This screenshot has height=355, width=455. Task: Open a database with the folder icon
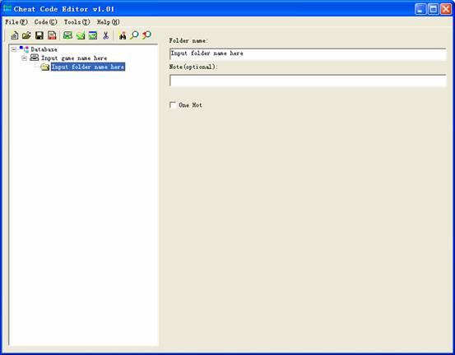(x=26, y=35)
